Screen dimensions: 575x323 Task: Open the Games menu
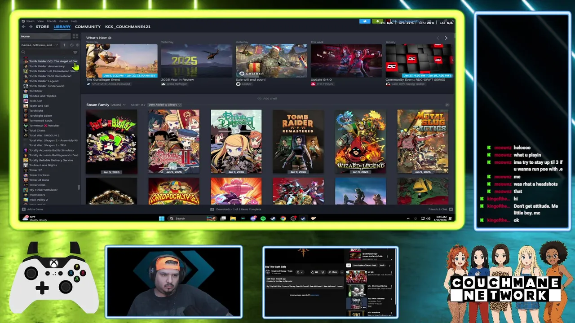coord(64,21)
